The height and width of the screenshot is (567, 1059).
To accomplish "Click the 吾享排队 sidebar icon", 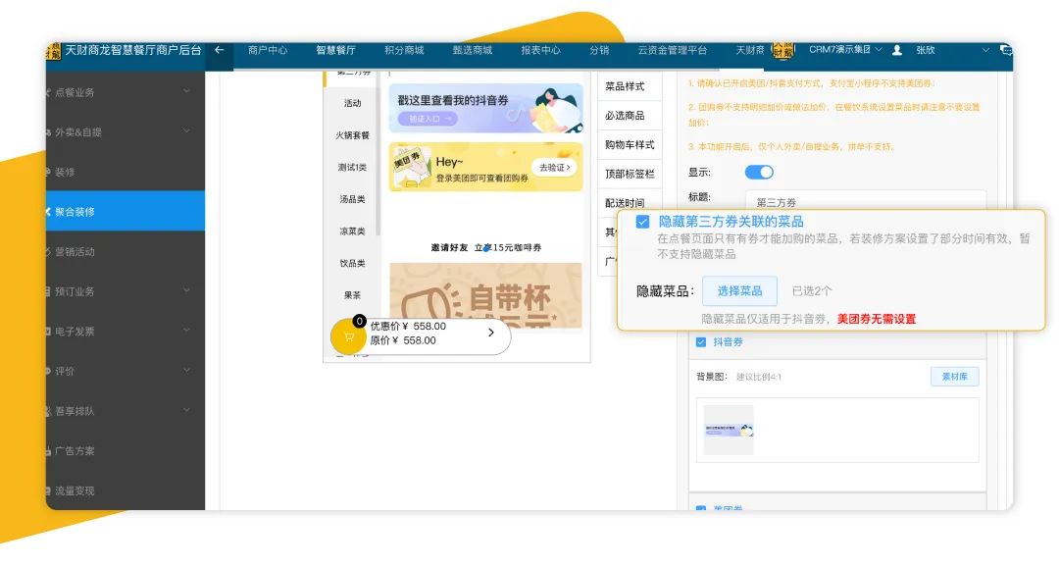I will point(48,411).
